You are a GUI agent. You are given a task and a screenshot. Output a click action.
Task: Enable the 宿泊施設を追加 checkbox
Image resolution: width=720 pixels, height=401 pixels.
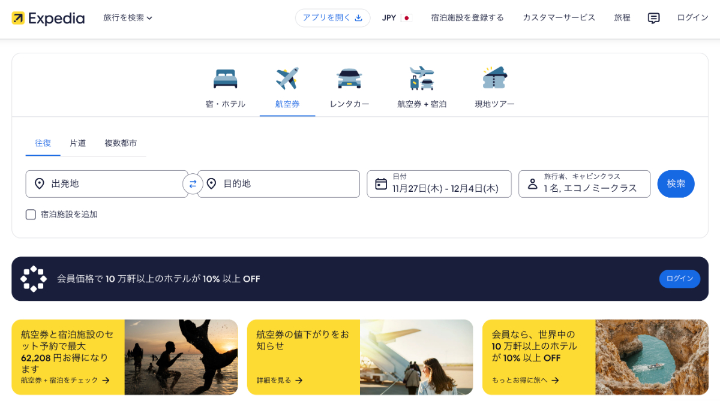click(31, 214)
